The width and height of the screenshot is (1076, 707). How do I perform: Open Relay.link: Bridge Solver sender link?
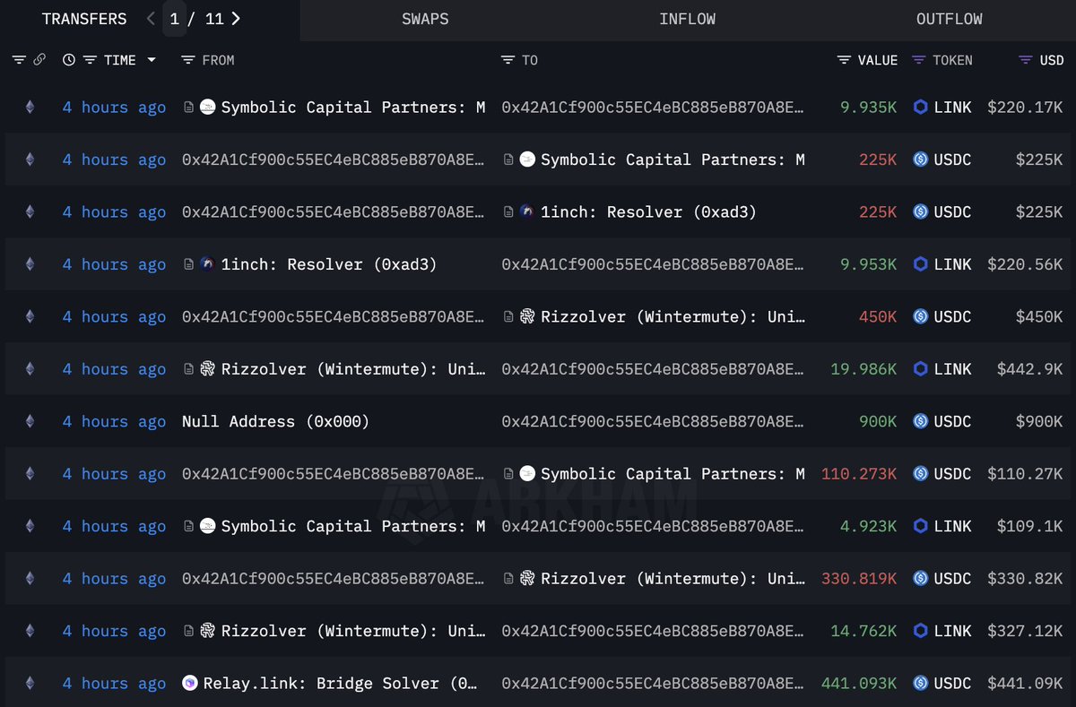pos(341,683)
